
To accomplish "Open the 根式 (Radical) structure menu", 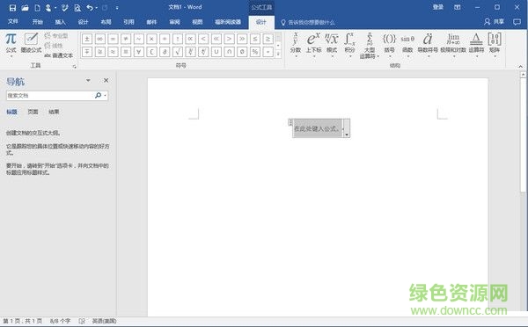I will click(332, 45).
